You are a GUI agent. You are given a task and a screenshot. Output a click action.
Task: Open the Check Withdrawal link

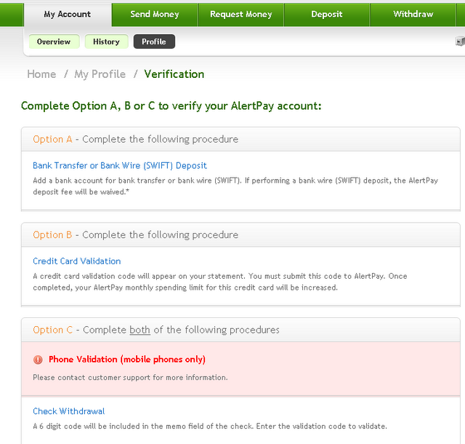tap(69, 411)
